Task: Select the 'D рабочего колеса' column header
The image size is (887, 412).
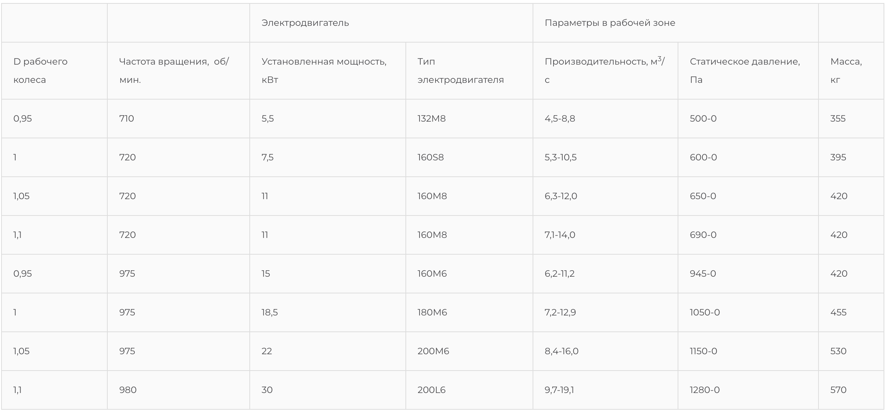Action: [40, 71]
